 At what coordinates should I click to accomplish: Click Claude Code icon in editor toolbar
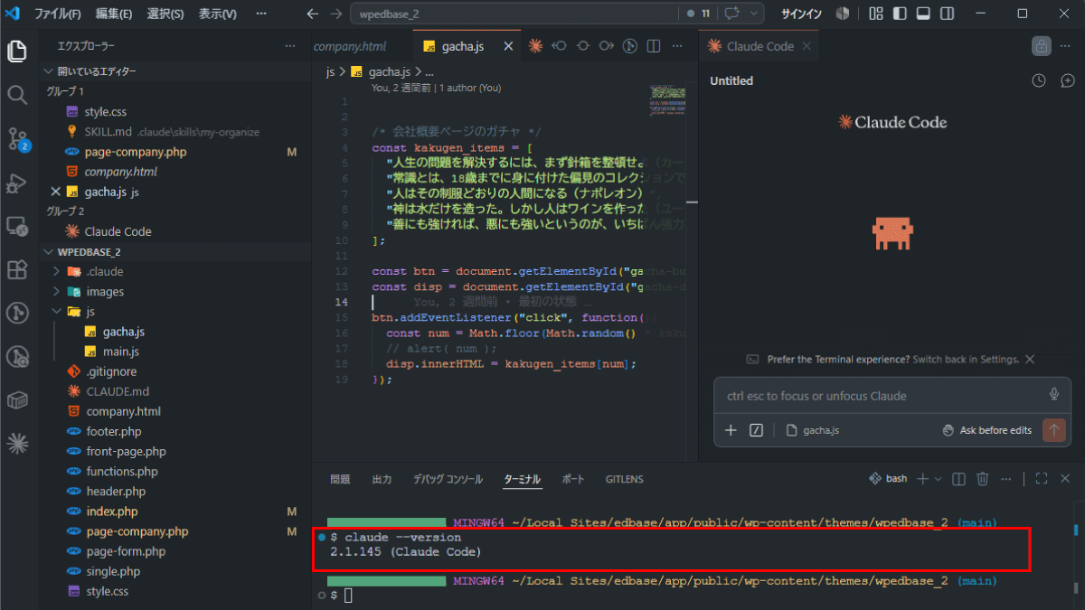coord(535,46)
